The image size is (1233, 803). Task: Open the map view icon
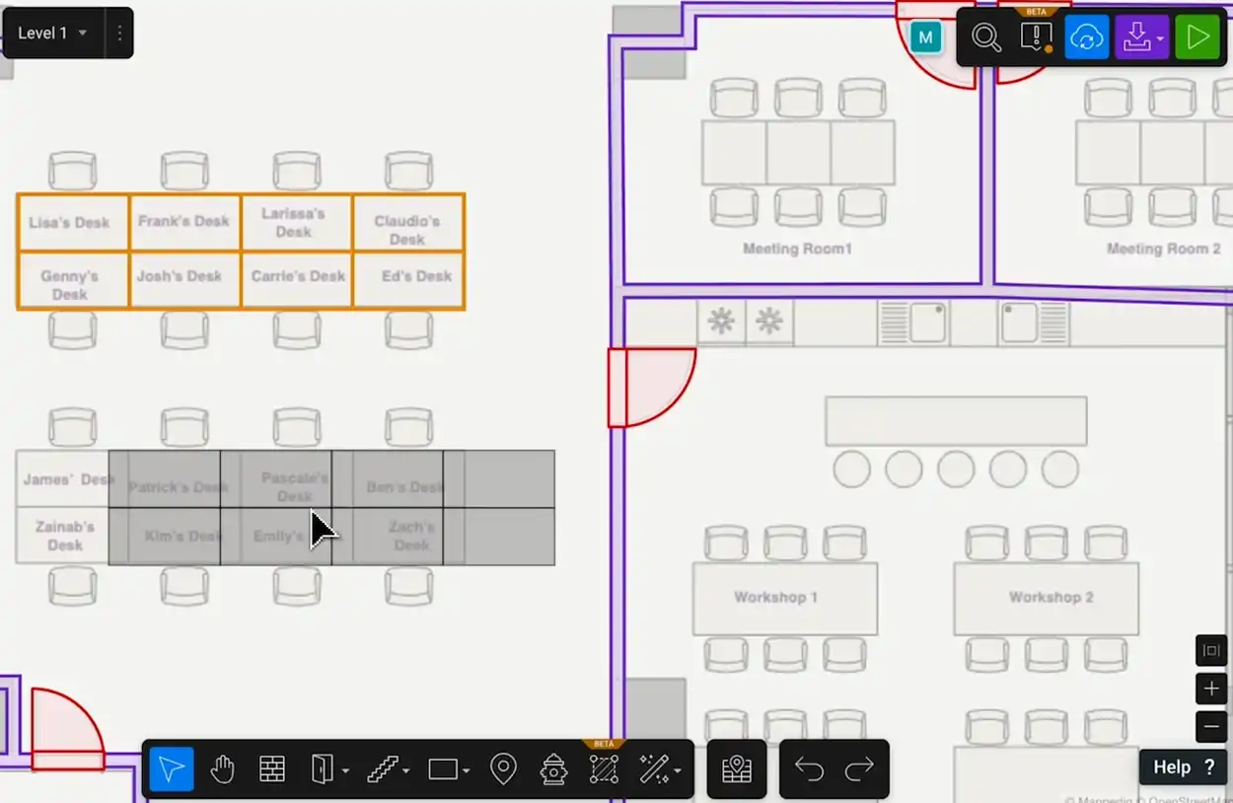pos(737,769)
